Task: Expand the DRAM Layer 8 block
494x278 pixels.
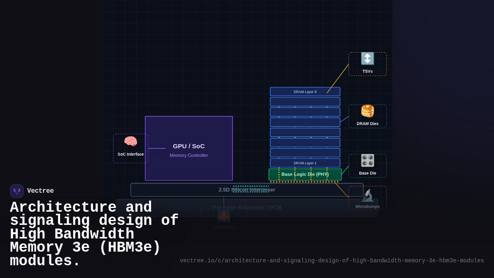Action: [305, 91]
